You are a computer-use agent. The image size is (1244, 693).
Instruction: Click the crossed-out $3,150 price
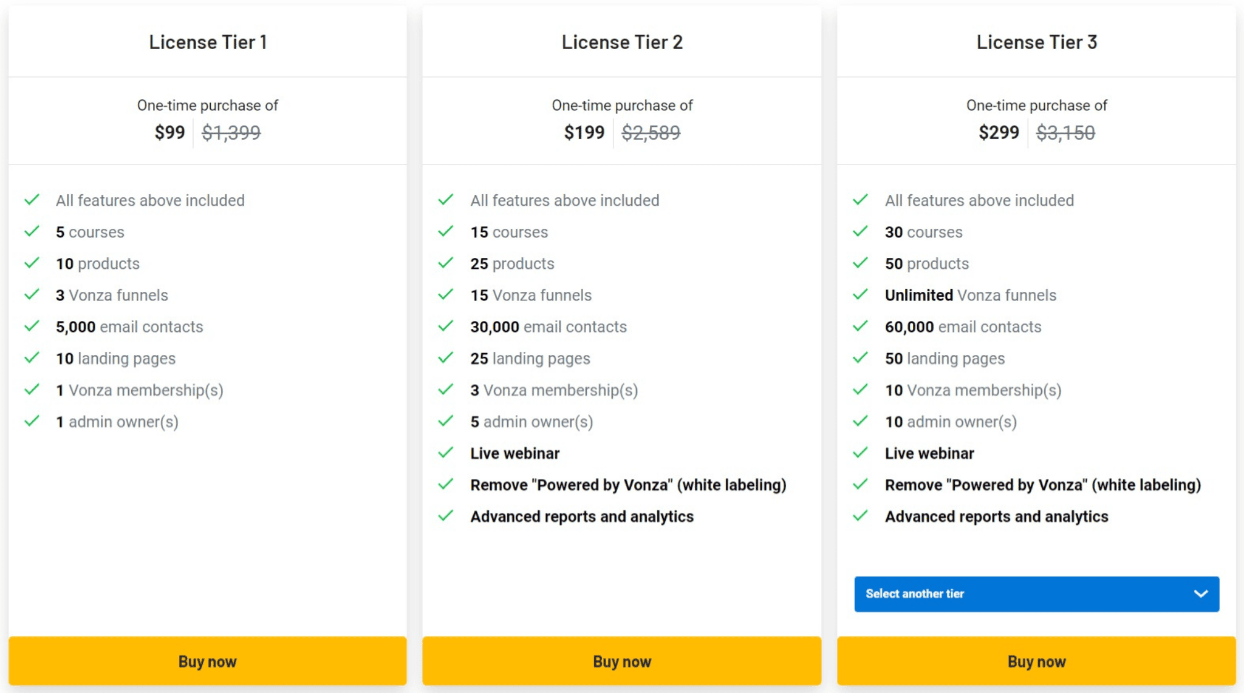tap(1065, 132)
